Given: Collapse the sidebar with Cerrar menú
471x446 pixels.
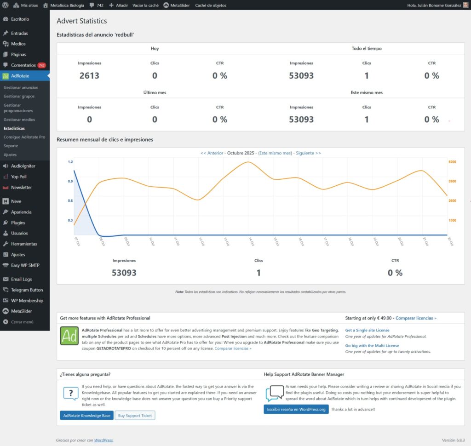Looking at the screenshot, I should pyautogui.click(x=18, y=322).
